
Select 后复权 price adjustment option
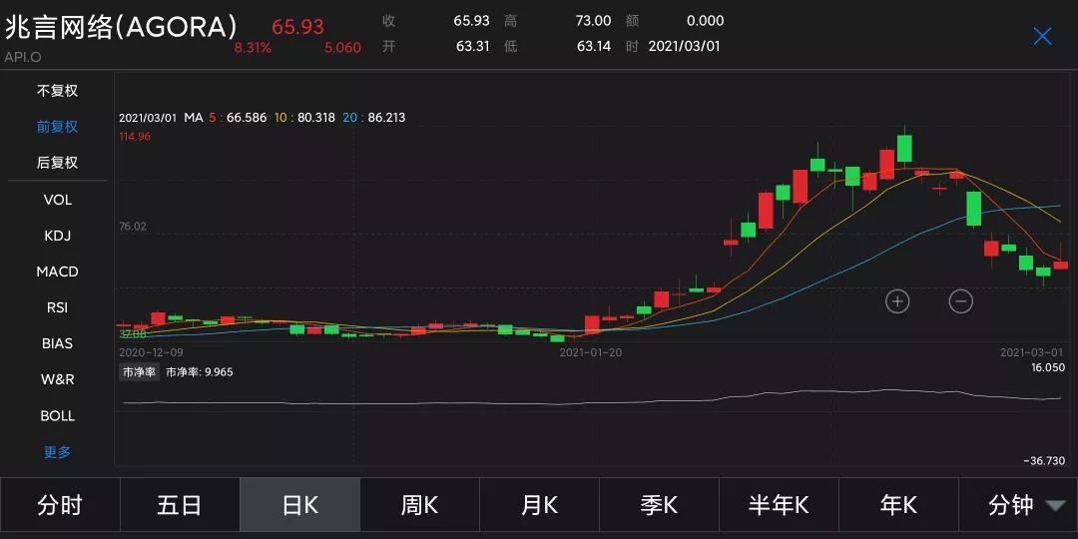57,163
